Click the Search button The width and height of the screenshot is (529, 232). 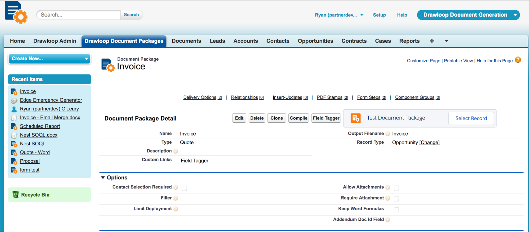click(x=131, y=15)
